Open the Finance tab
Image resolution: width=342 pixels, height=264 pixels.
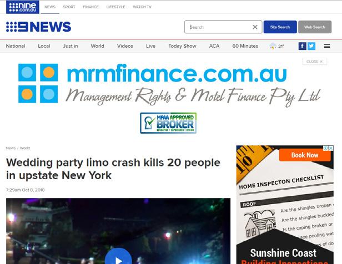pos(90,7)
